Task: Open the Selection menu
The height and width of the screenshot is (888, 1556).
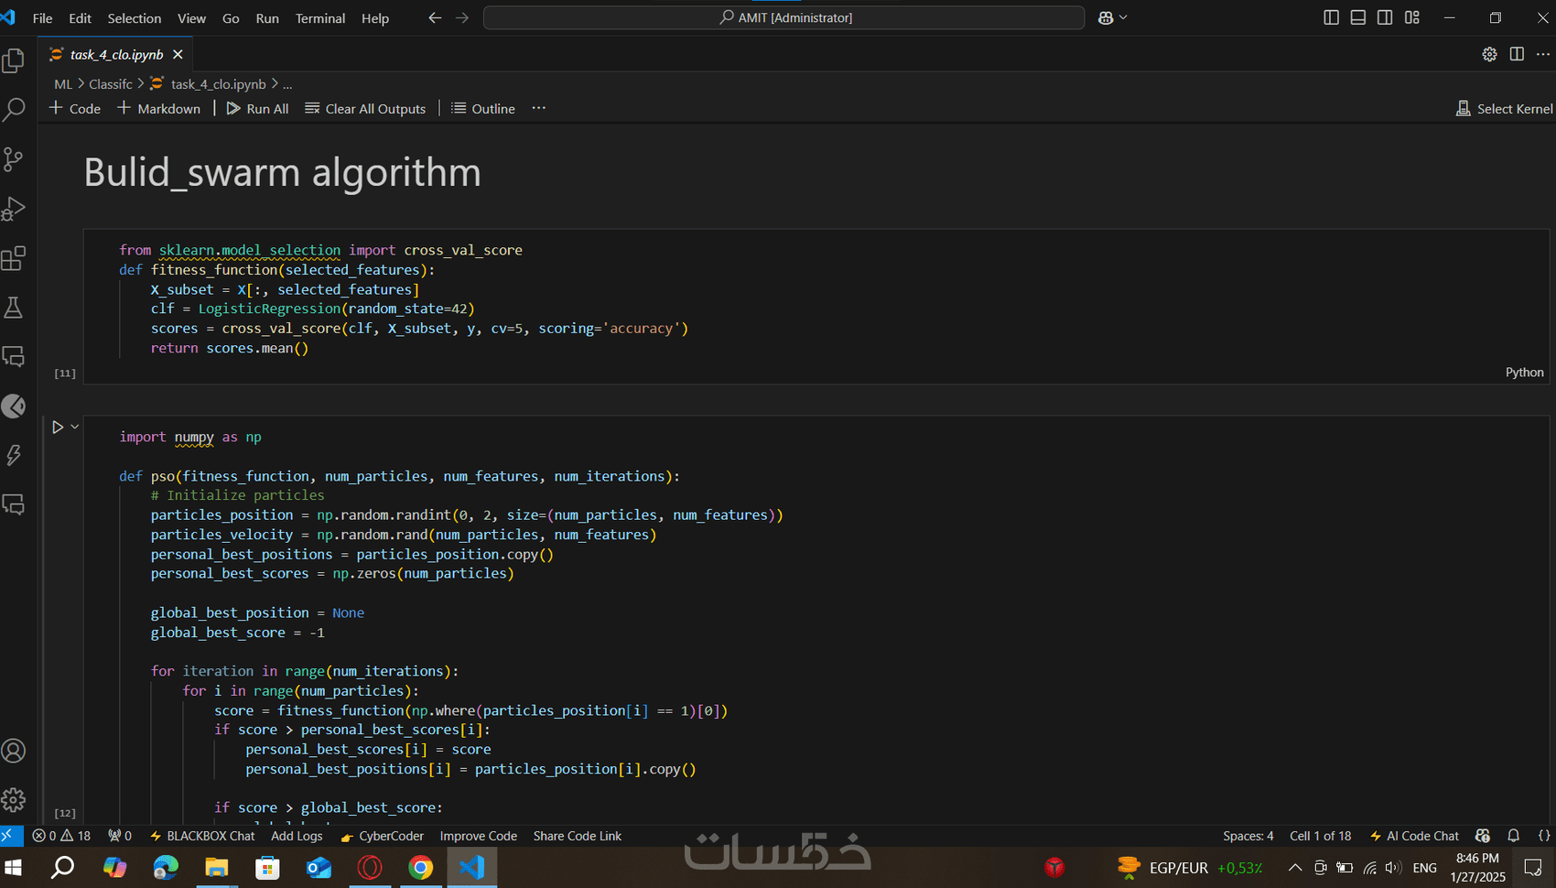Action: [135, 17]
